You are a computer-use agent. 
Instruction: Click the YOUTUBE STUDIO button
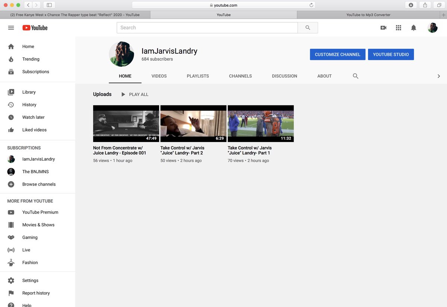click(x=391, y=54)
